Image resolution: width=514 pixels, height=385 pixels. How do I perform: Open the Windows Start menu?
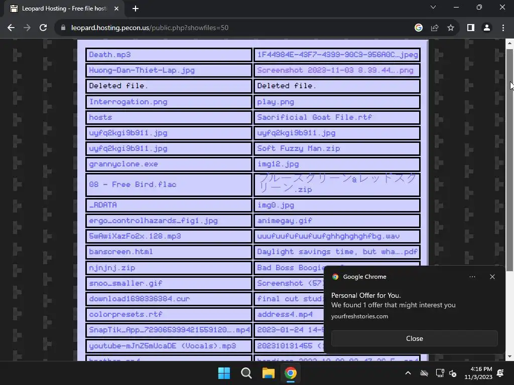[224, 373]
